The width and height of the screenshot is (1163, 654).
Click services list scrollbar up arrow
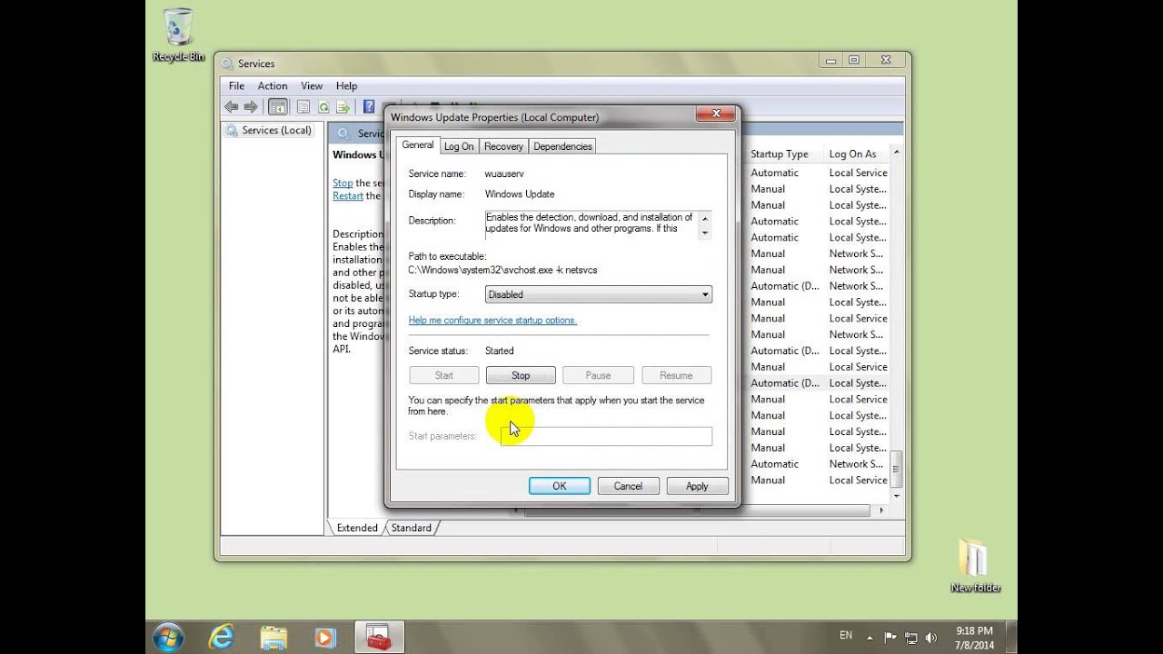(x=897, y=153)
